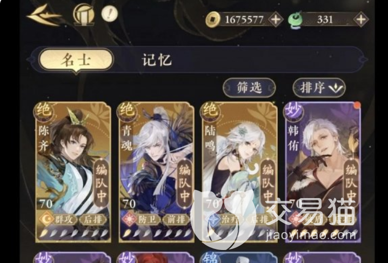
Task: Open the exclamation mark info icon
Action: [110, 13]
